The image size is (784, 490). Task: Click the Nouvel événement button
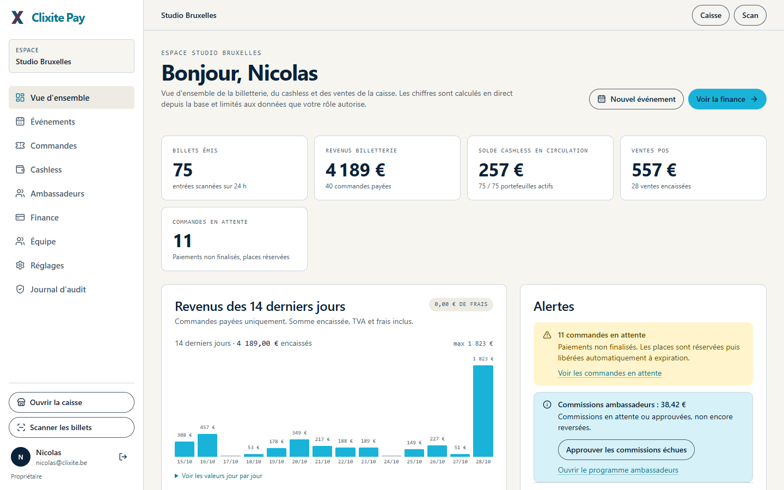point(636,99)
